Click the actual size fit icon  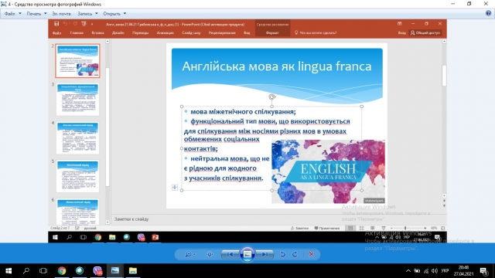click(x=210, y=254)
